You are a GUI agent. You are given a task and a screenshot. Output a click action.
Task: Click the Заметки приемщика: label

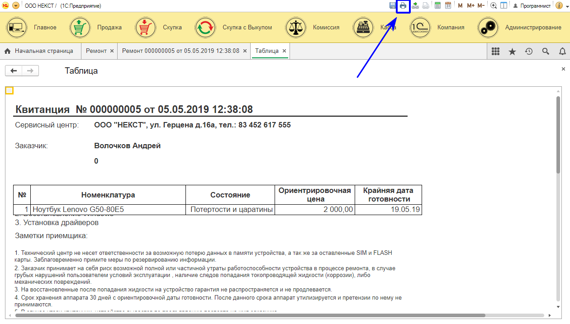pos(51,235)
